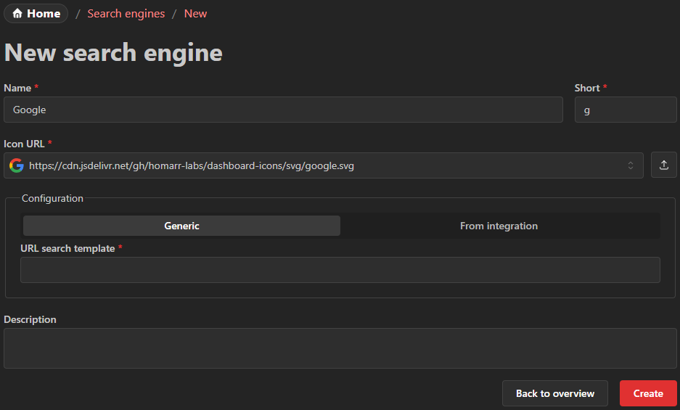This screenshot has width=680, height=410.
Task: Click the New breadcrumb link
Action: (x=195, y=14)
